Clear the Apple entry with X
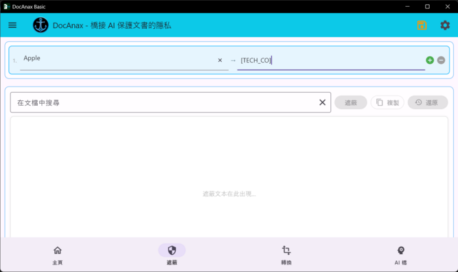This screenshot has height=272, width=458. (x=220, y=60)
